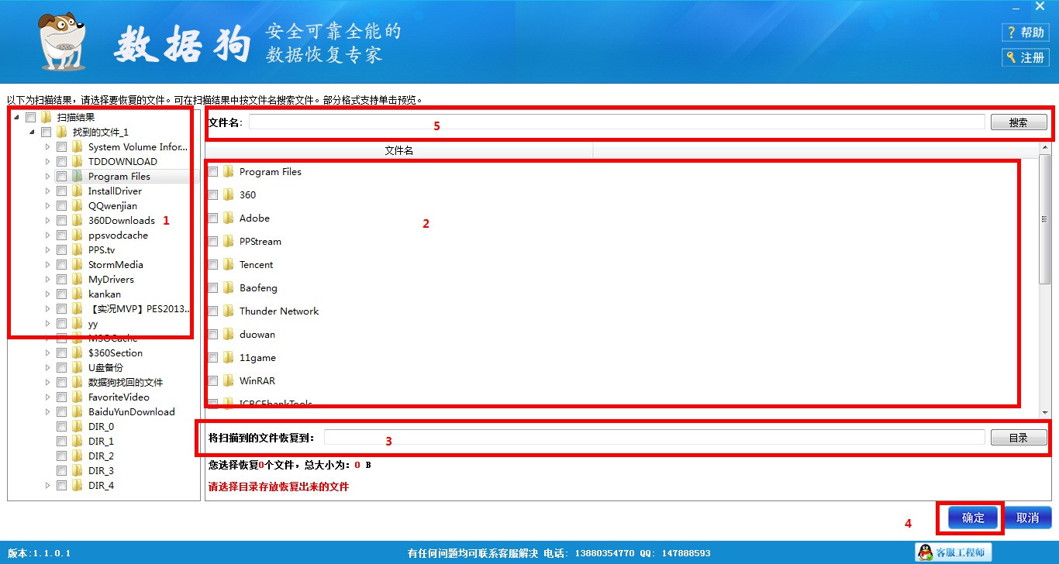Click the 搜索 search button
Viewport: 1059px width, 564px height.
[1019, 122]
